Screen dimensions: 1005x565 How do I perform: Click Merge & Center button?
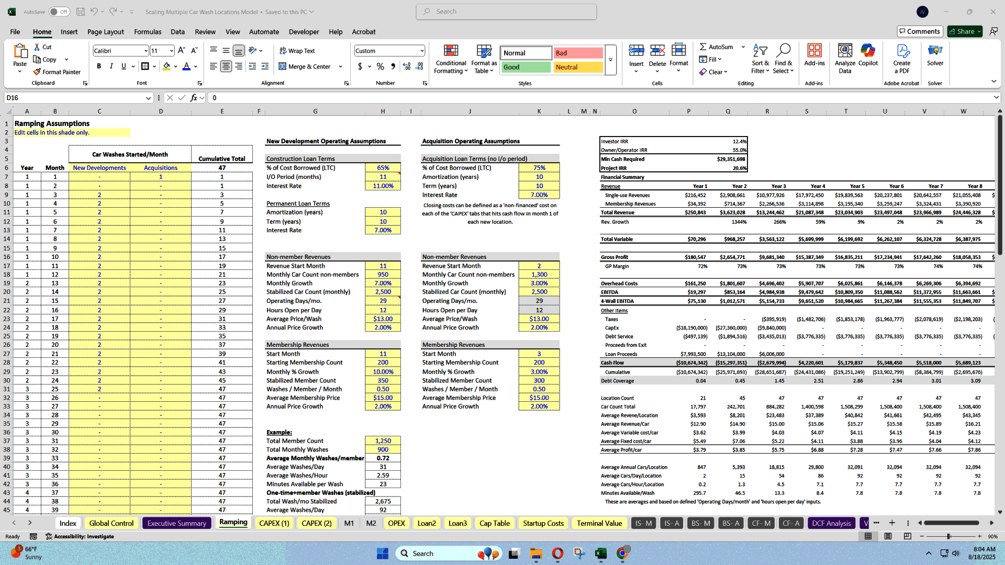tap(305, 66)
